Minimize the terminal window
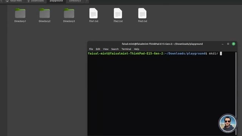 pos(223,44)
